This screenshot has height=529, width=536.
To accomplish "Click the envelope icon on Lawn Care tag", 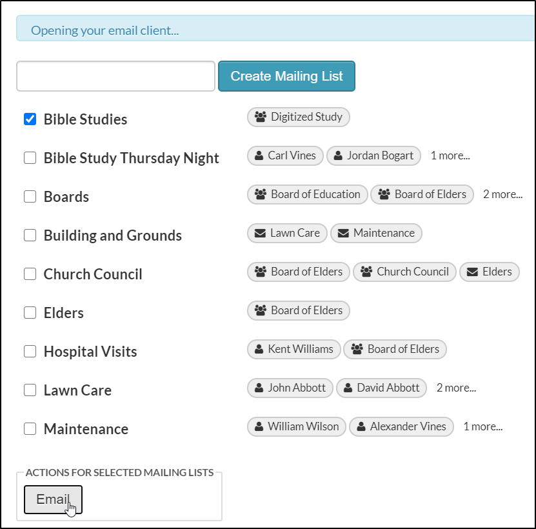I will click(260, 233).
